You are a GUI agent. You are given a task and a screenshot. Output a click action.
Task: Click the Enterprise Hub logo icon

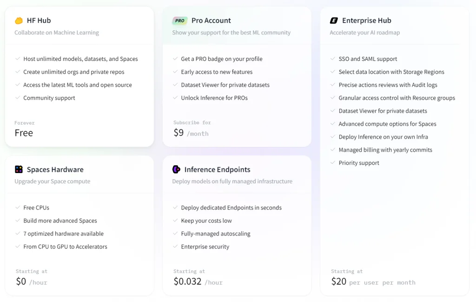coord(334,20)
